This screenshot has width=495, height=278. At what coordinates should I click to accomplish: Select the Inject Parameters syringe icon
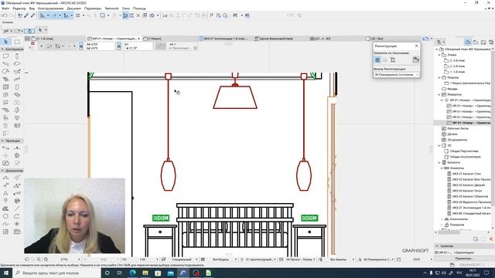(32, 15)
